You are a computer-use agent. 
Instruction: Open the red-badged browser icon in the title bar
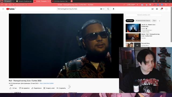[158, 1]
